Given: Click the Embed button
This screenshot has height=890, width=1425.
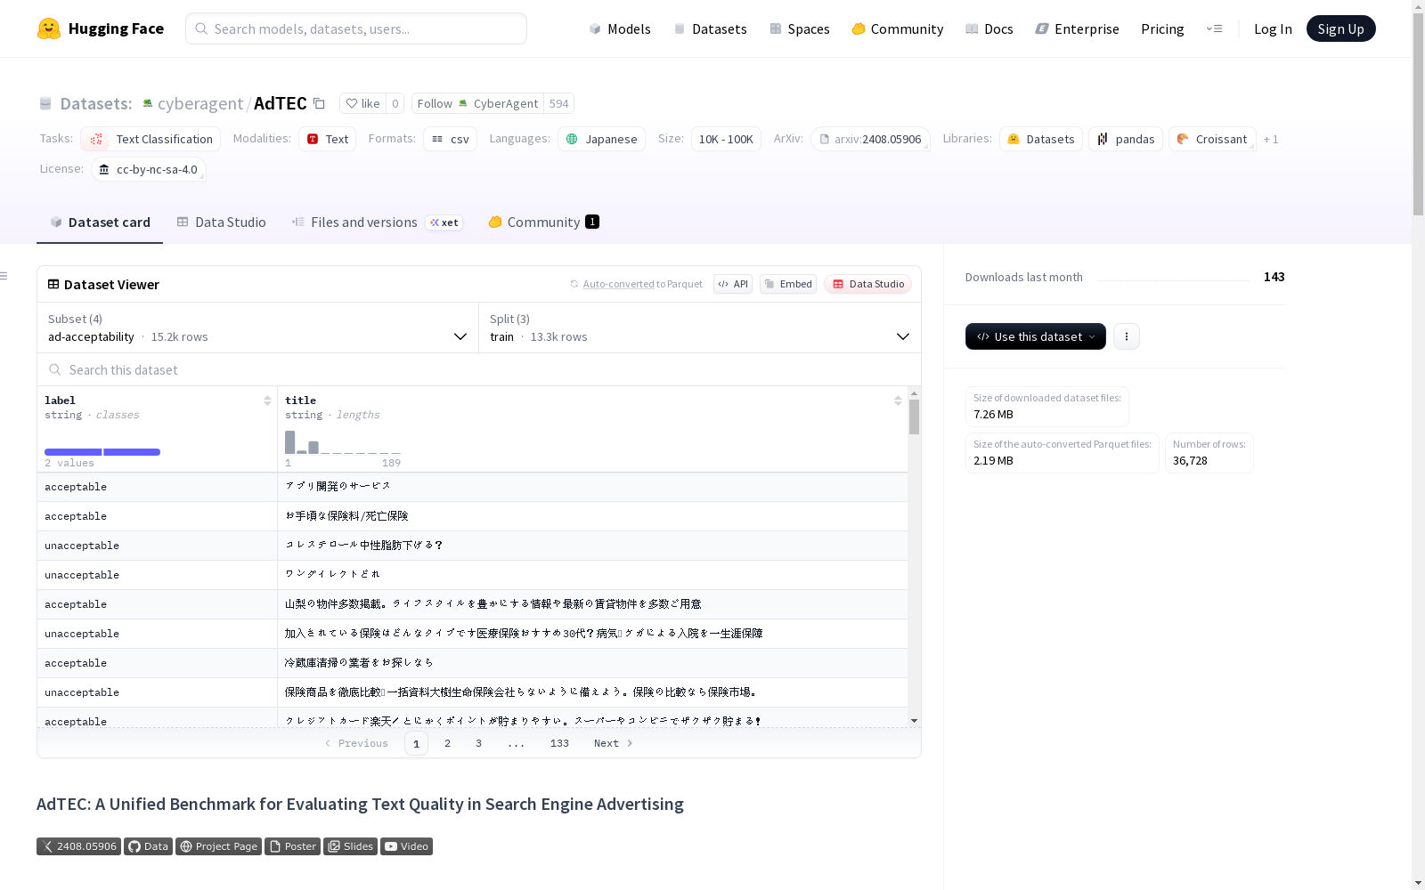Looking at the screenshot, I should point(788,284).
